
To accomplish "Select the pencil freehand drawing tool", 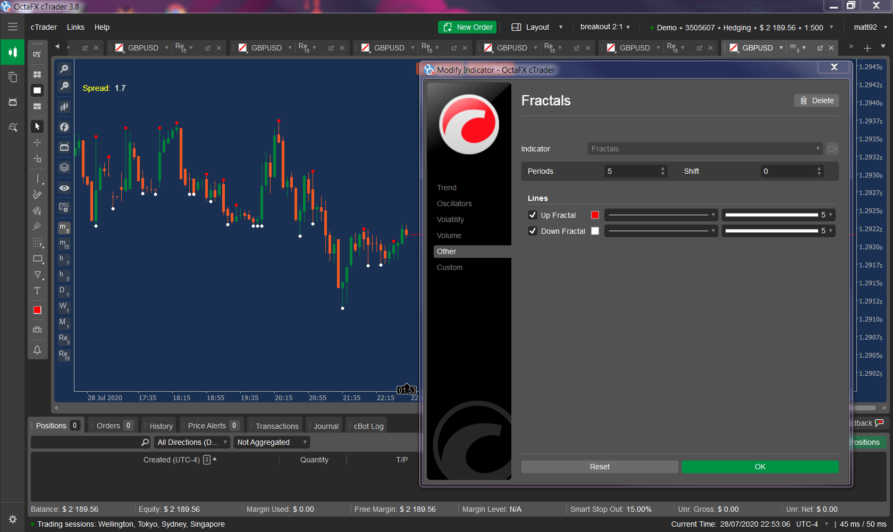I will click(x=37, y=195).
